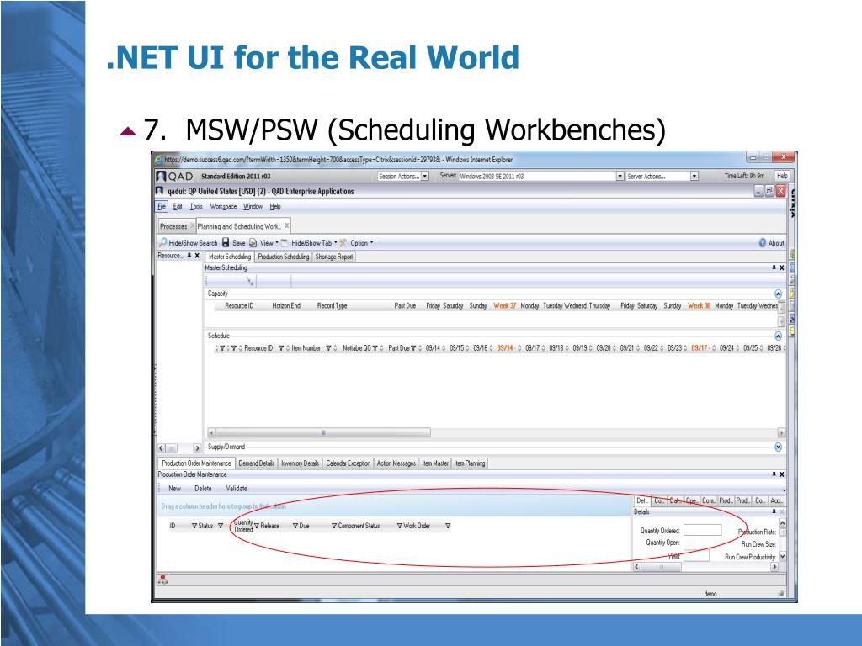Click the Hide/Show Tab toolbar icon
862x646 pixels.
pyautogui.click(x=285, y=243)
